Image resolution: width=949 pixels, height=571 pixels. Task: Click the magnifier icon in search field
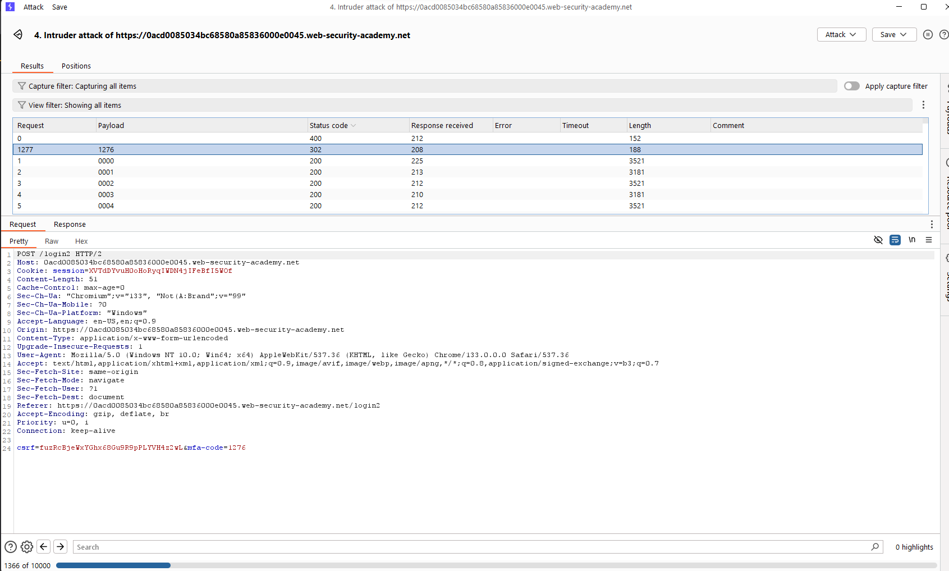875,547
